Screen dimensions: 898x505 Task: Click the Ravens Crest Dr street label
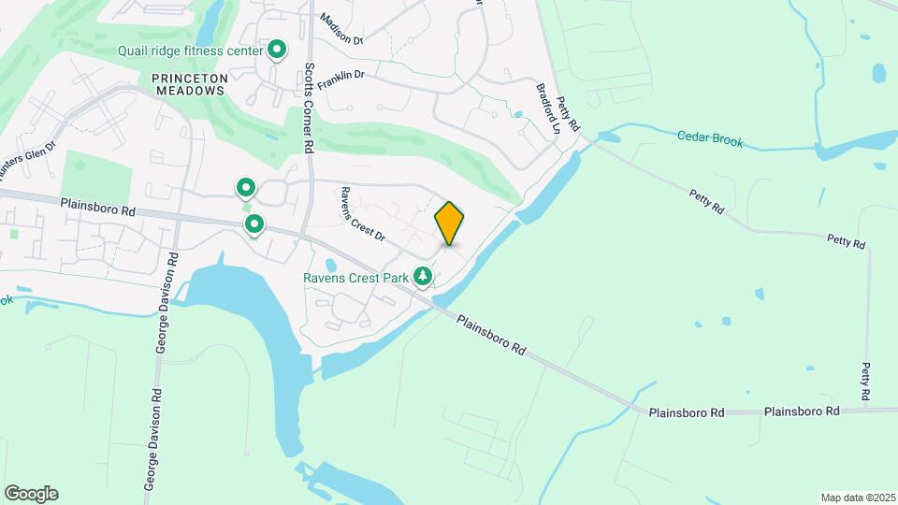pos(363,214)
